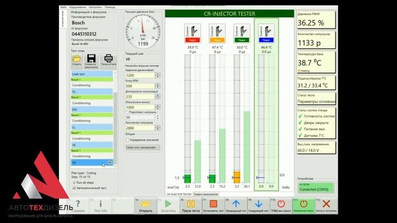This screenshot has height=223, width=397.
Task: Pause test with Пауза теста button
Action: tap(190, 206)
